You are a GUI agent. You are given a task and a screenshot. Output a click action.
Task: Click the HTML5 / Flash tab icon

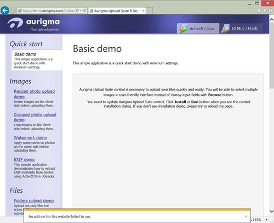pos(225,29)
